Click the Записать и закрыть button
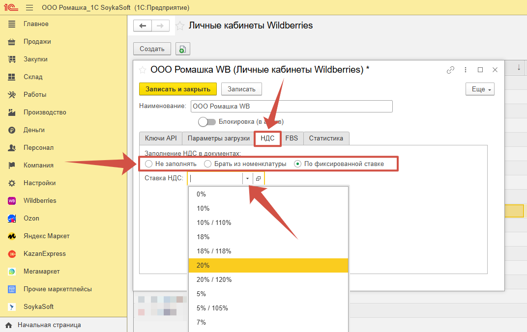 click(x=178, y=89)
